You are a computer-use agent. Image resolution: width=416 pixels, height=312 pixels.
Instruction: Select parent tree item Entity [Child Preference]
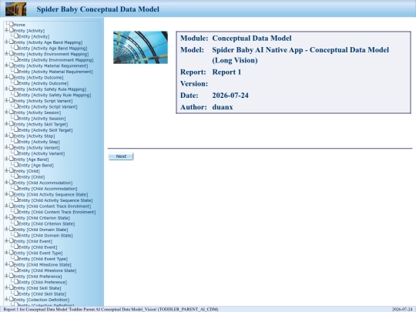pyautogui.click(x=38, y=277)
